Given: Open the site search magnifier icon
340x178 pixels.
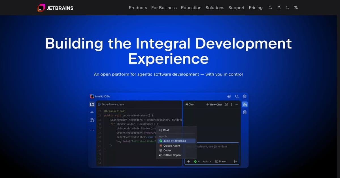Looking at the screenshot, I should 270,8.
